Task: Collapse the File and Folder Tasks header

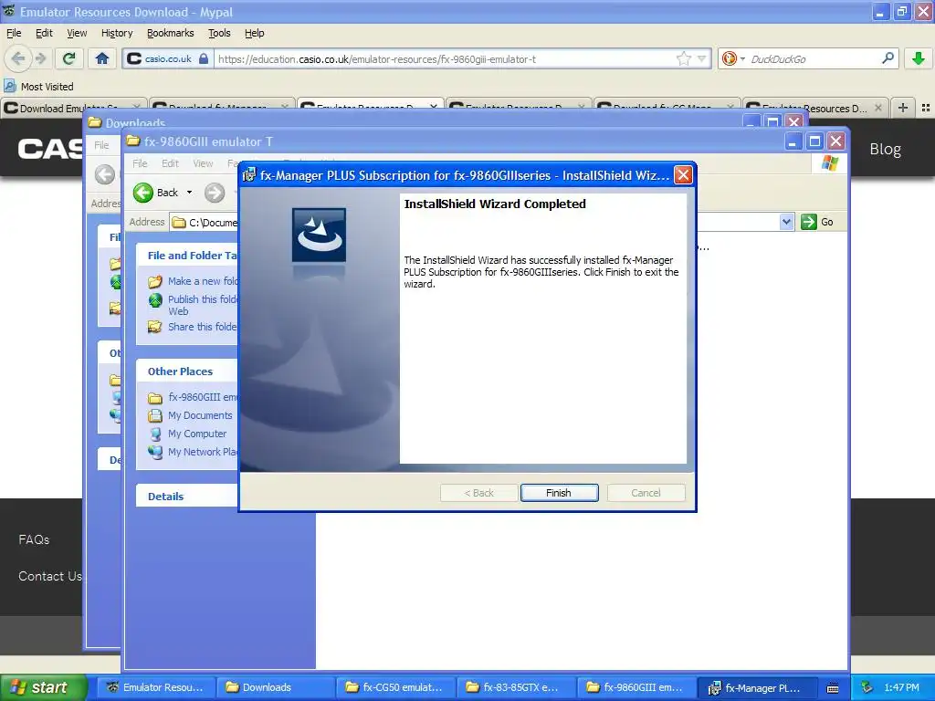Action: (187, 256)
